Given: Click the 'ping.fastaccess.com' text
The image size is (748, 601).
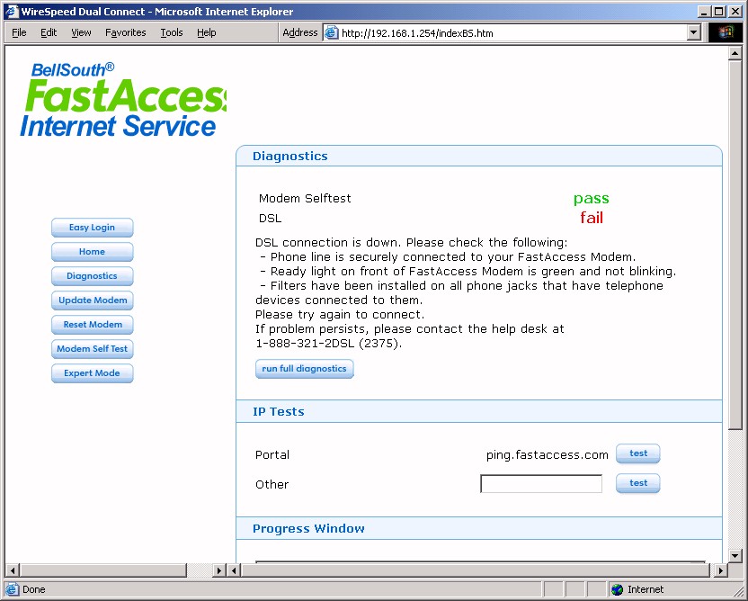Looking at the screenshot, I should click(x=548, y=455).
